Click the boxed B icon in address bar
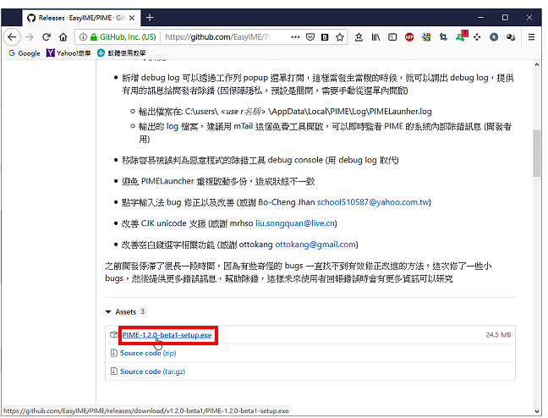This screenshot has width=548, height=418. pos(325,37)
